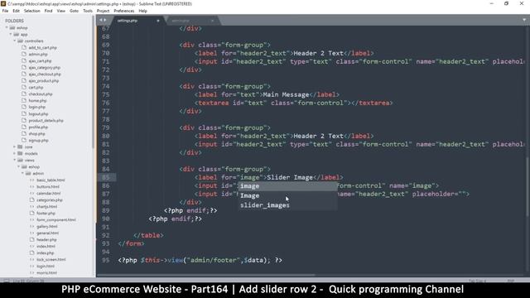Open the Tools menu
Image resolution: width=530 pixels, height=298 pixels.
88,11
